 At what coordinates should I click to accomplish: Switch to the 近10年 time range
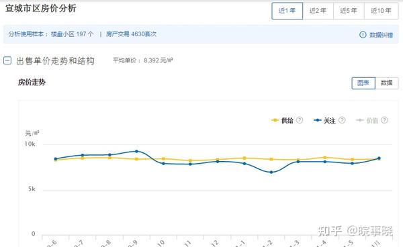pyautogui.click(x=381, y=11)
